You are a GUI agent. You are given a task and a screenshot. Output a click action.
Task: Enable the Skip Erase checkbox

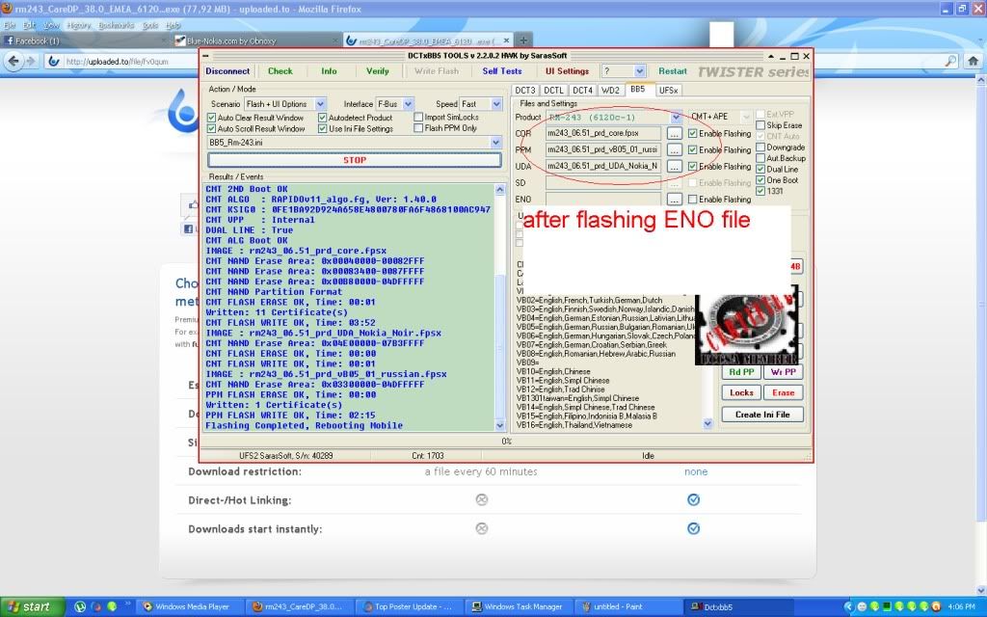(x=760, y=125)
